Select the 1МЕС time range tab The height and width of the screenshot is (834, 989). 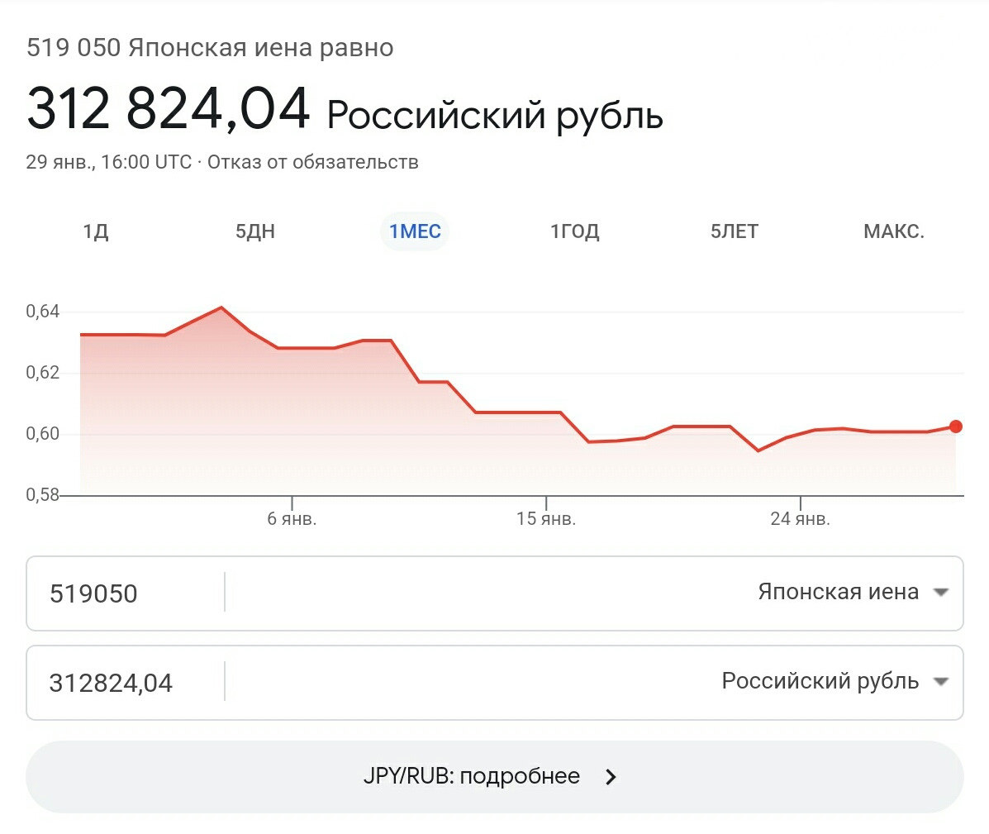(415, 231)
